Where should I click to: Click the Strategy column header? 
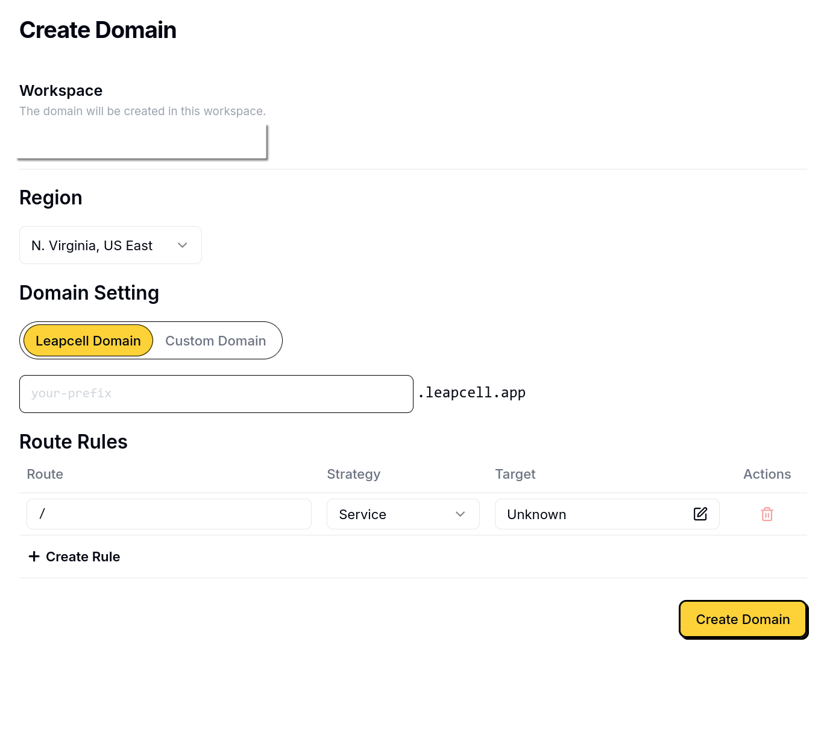tap(353, 475)
